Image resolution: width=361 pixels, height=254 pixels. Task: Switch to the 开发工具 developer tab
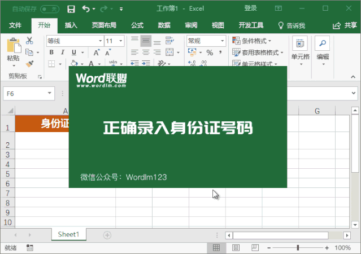[251, 25]
